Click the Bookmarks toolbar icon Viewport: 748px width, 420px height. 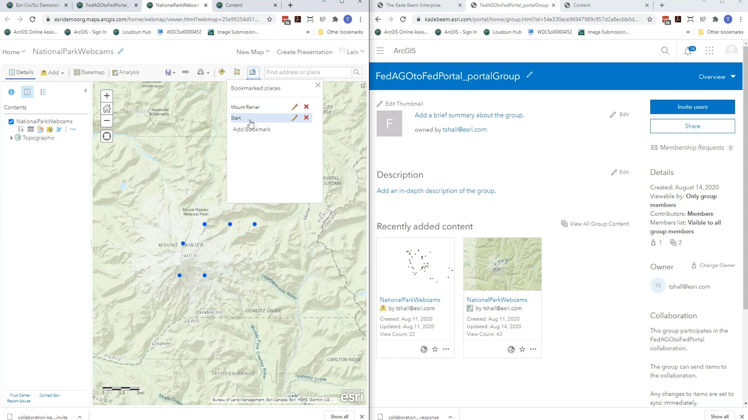(252, 72)
